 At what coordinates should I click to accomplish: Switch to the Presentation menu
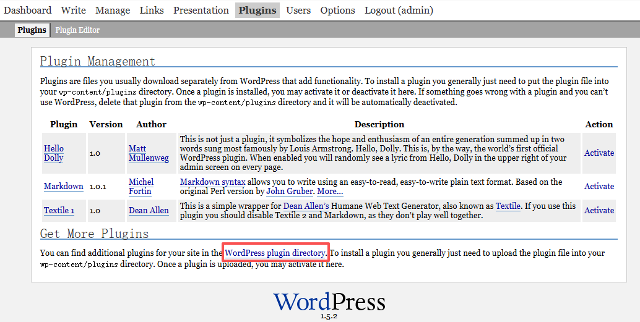[201, 10]
